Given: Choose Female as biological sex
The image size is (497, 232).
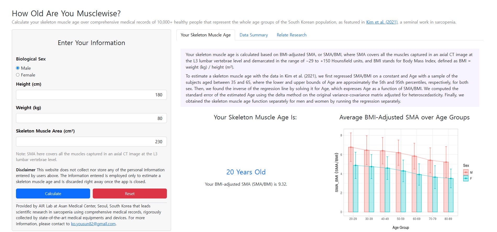Looking at the screenshot, I should coord(18,75).
